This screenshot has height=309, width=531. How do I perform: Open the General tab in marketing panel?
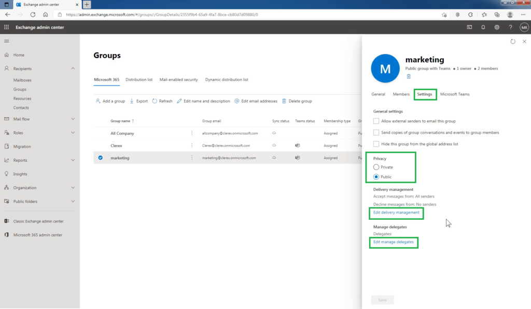378,94
